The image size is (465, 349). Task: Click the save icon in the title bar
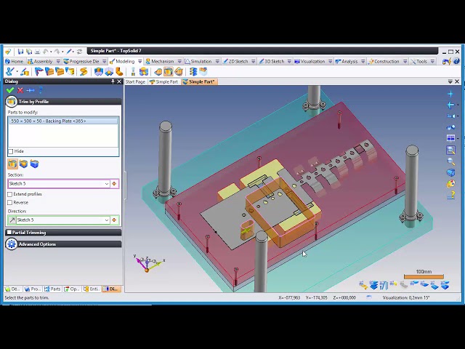click(20, 52)
